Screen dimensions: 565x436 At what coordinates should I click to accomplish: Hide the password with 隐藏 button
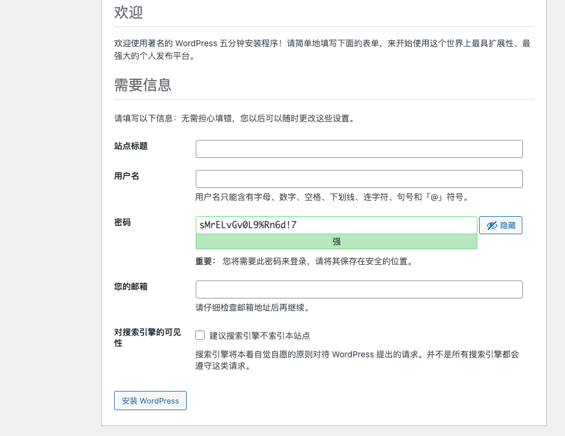(x=501, y=225)
